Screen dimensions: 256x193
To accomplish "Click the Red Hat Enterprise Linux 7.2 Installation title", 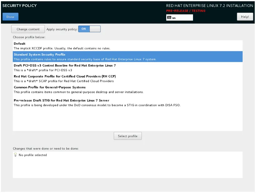I will tap(210, 6).
